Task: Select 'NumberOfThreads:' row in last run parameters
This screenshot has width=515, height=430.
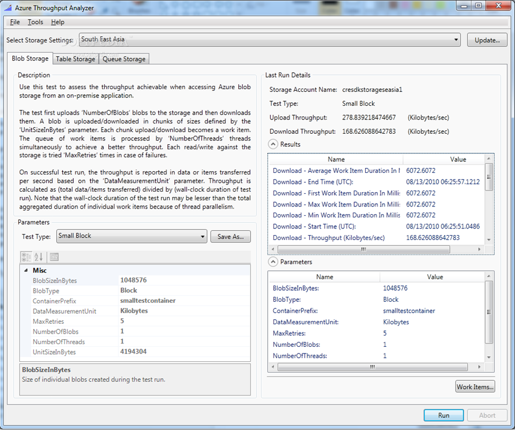Action: pyautogui.click(x=377, y=356)
